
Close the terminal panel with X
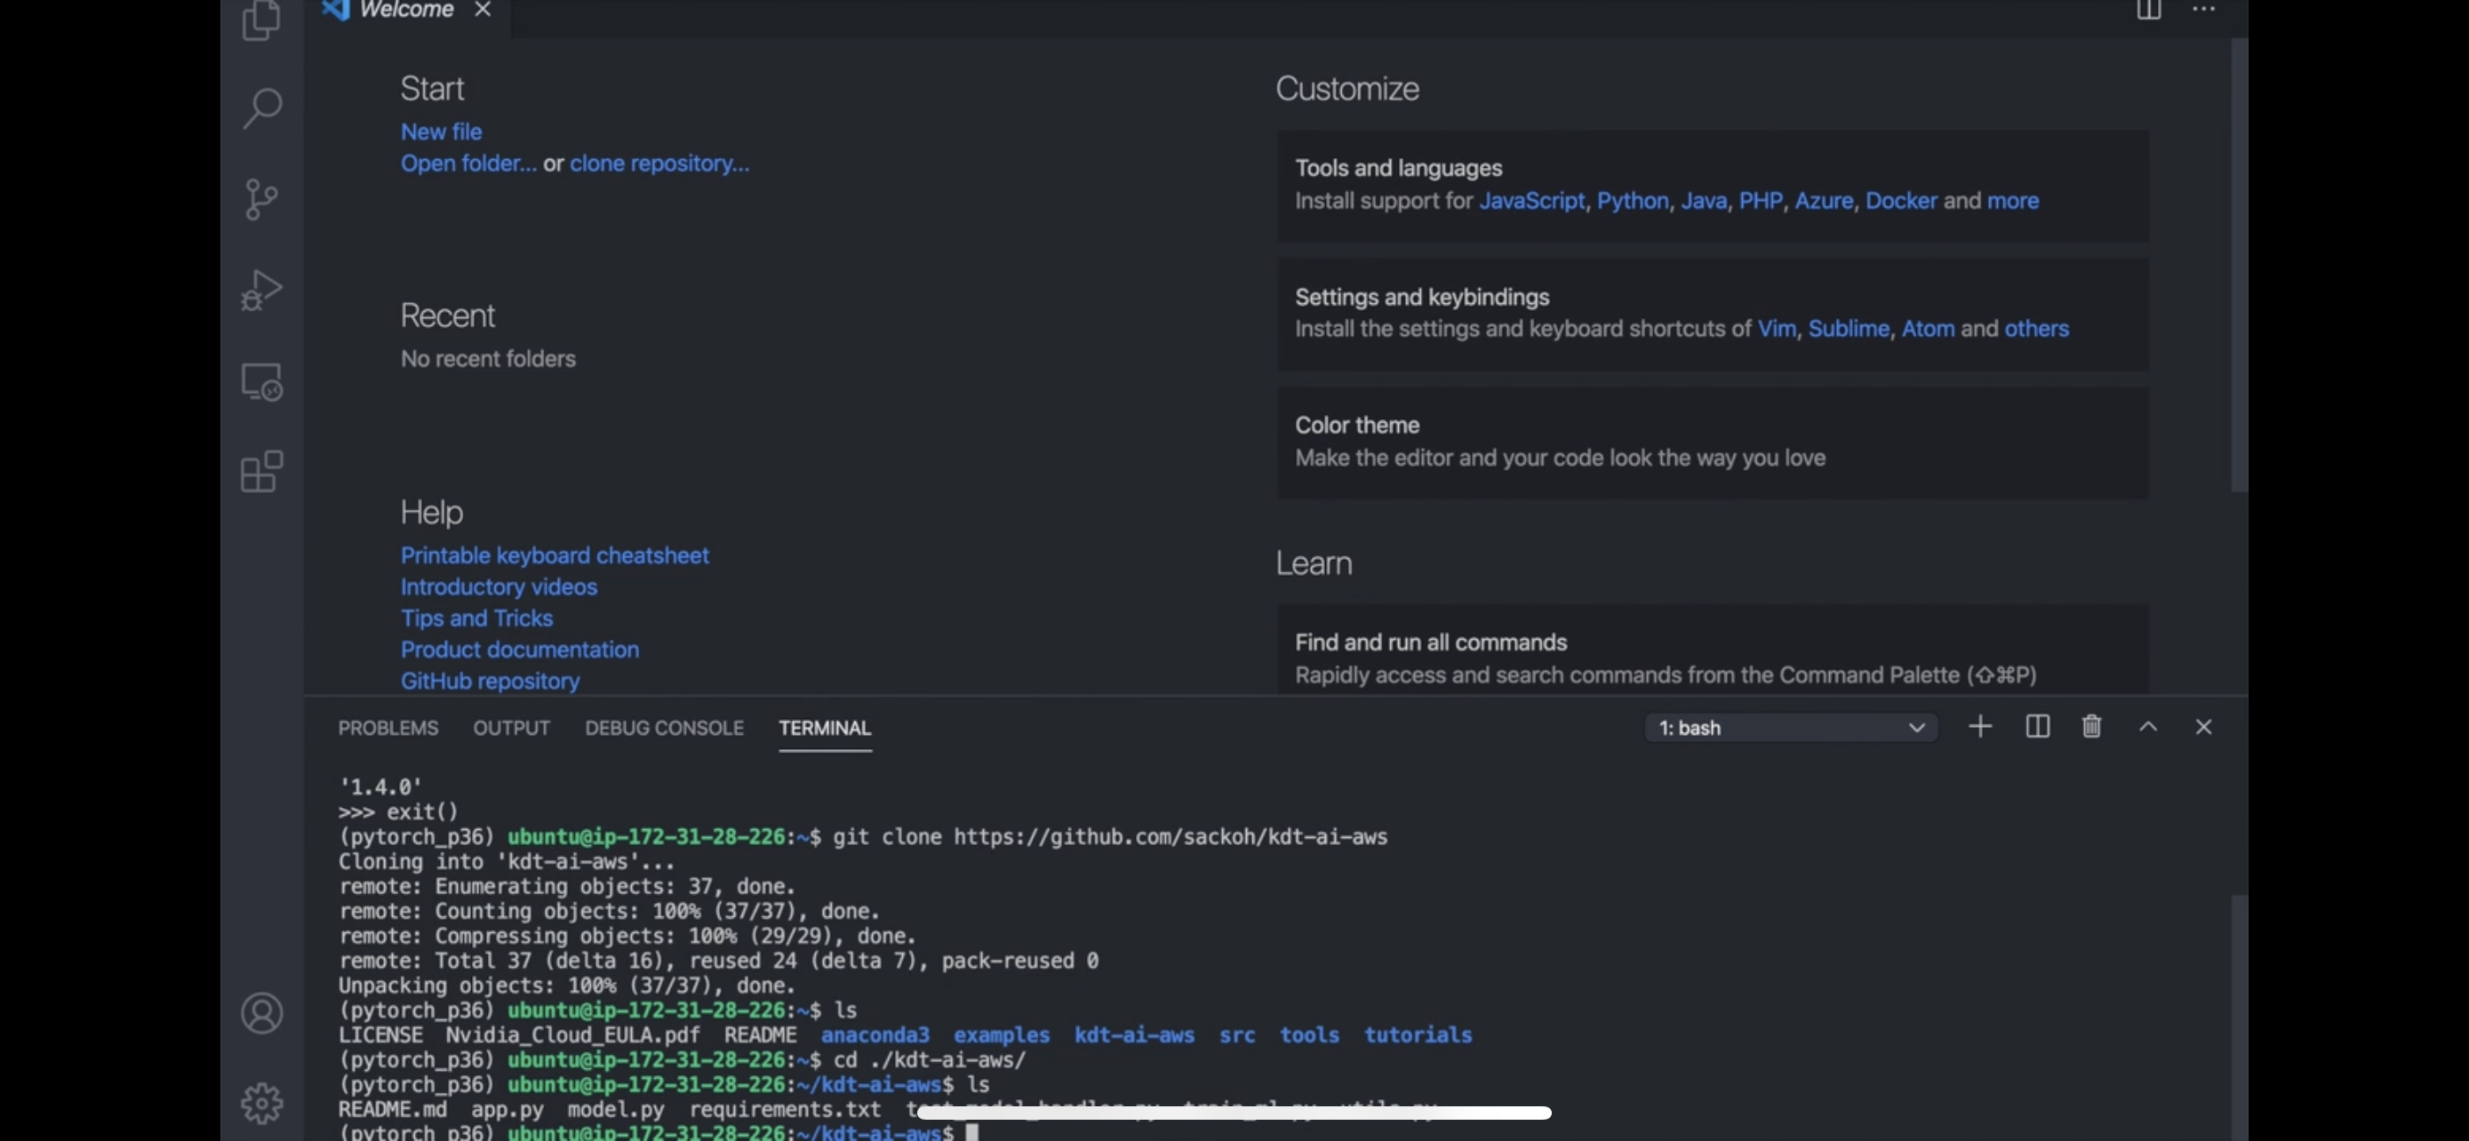2203,727
